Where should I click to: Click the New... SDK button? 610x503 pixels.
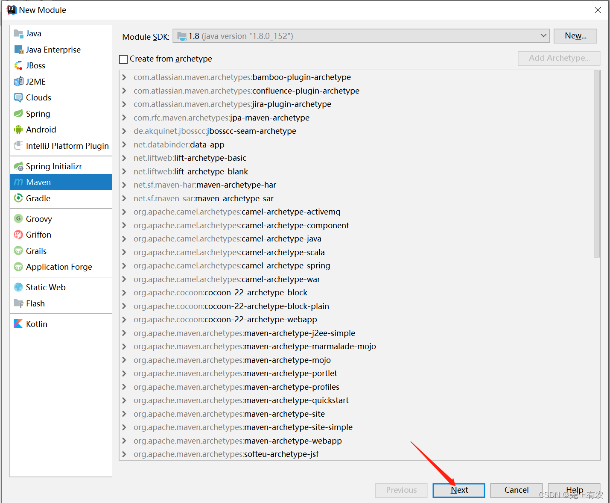click(575, 36)
